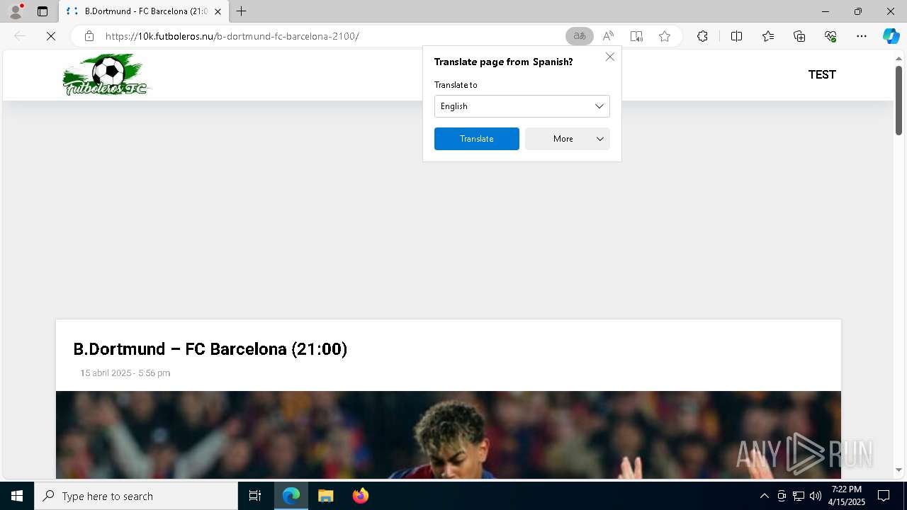The width and height of the screenshot is (907, 510).
Task: Open volume control tray icon
Action: click(x=815, y=496)
